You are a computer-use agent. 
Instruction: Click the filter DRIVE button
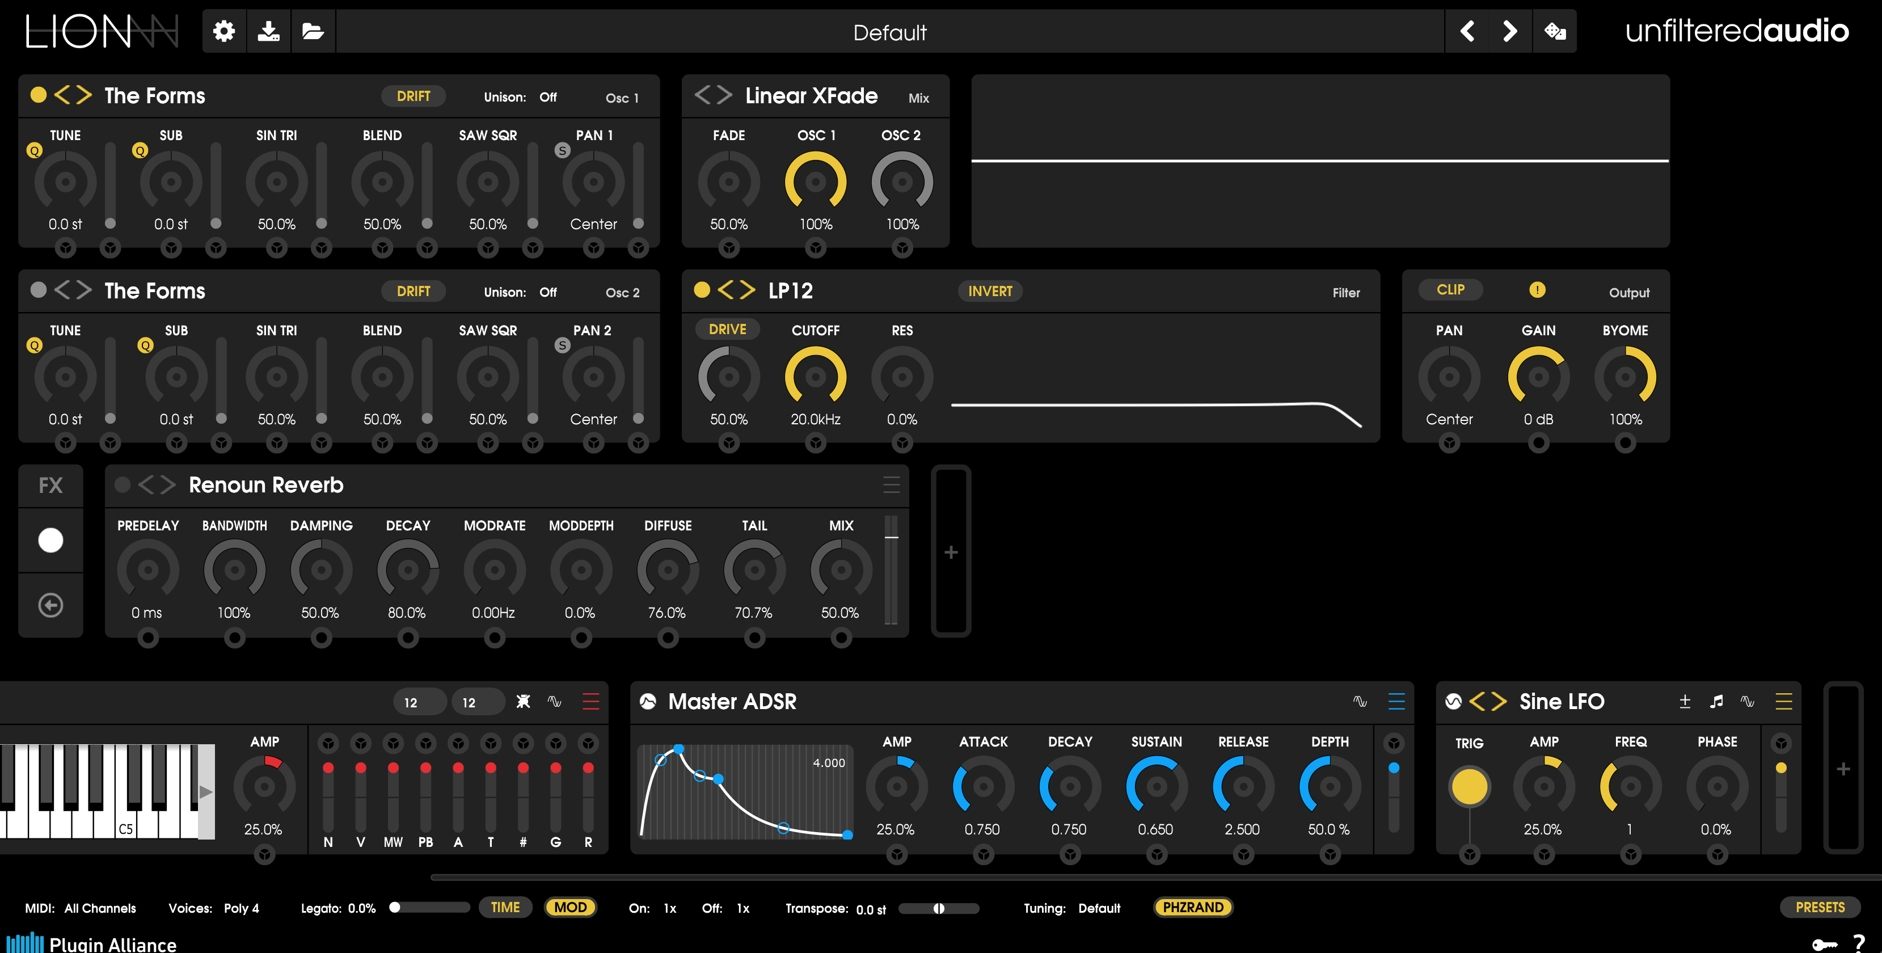coord(728,330)
